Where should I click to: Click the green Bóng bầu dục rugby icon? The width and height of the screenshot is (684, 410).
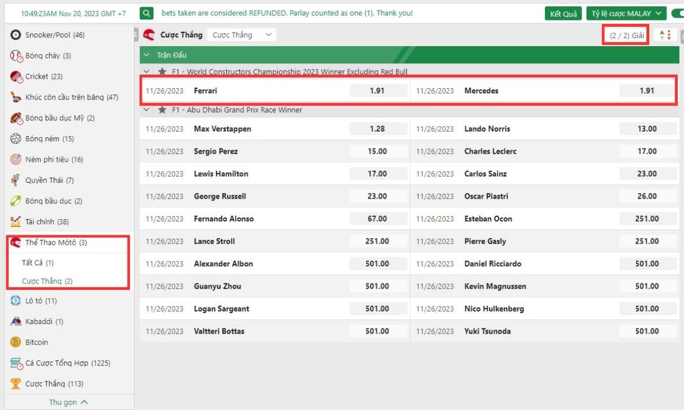pyautogui.click(x=16, y=201)
